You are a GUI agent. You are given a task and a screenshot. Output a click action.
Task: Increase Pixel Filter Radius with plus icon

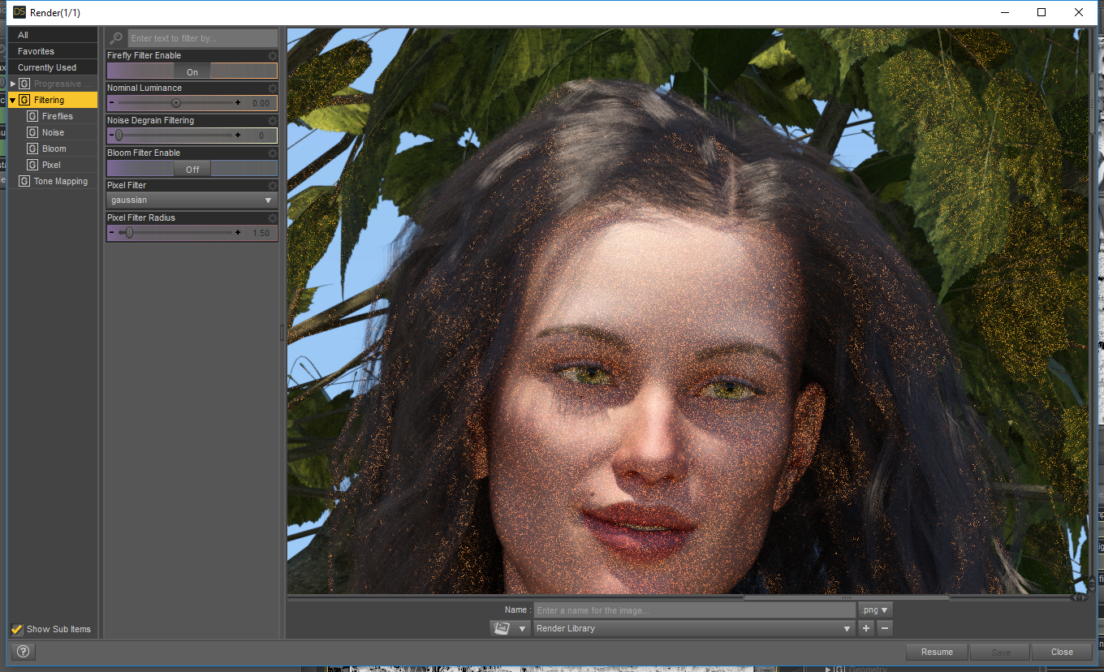tap(238, 233)
